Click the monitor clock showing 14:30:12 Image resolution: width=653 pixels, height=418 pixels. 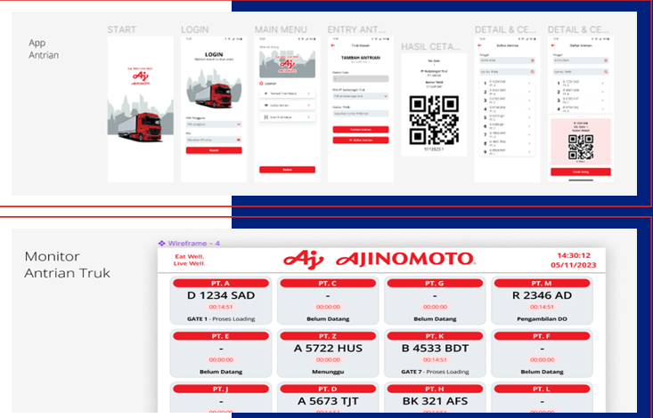(x=574, y=255)
